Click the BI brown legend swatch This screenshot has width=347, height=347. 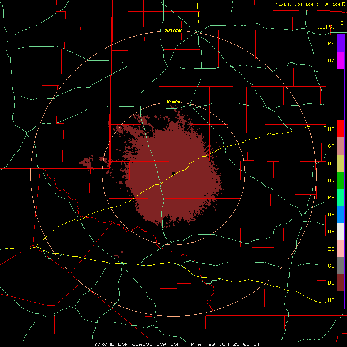coord(340,283)
